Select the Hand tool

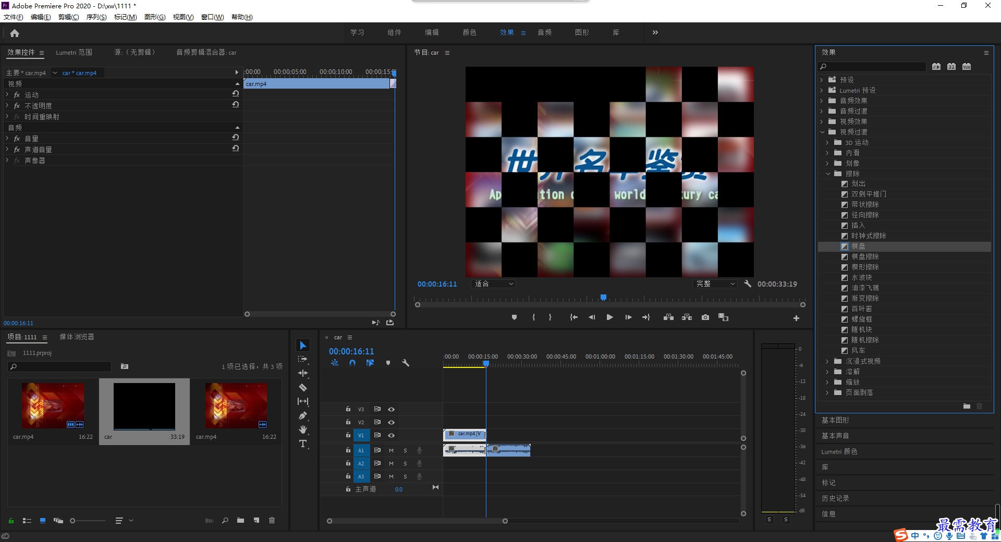(x=303, y=429)
